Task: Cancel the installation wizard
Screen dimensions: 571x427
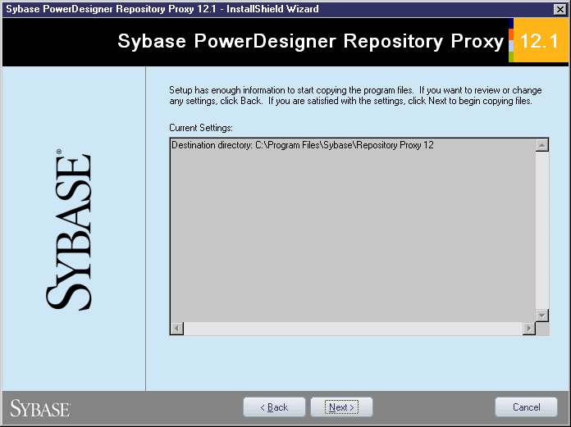Action: coord(526,407)
